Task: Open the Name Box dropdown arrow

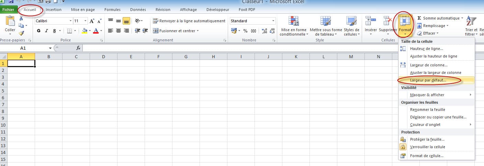Action: (50, 48)
